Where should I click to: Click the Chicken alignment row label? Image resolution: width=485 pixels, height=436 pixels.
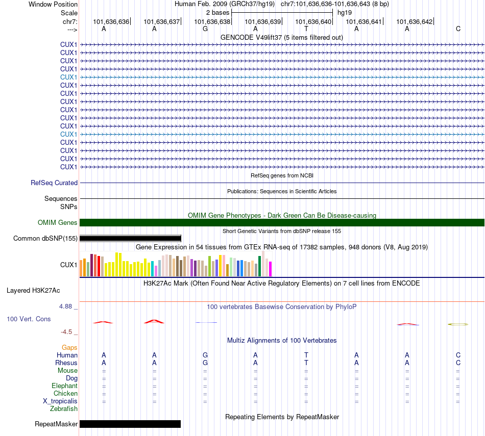tap(65, 393)
